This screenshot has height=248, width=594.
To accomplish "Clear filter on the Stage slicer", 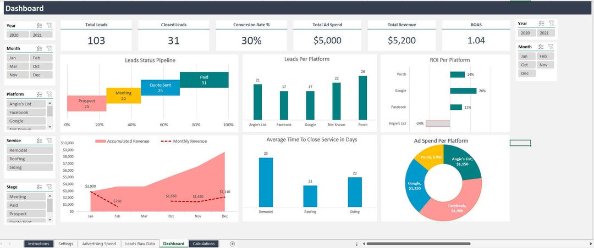I will pyautogui.click(x=50, y=187).
